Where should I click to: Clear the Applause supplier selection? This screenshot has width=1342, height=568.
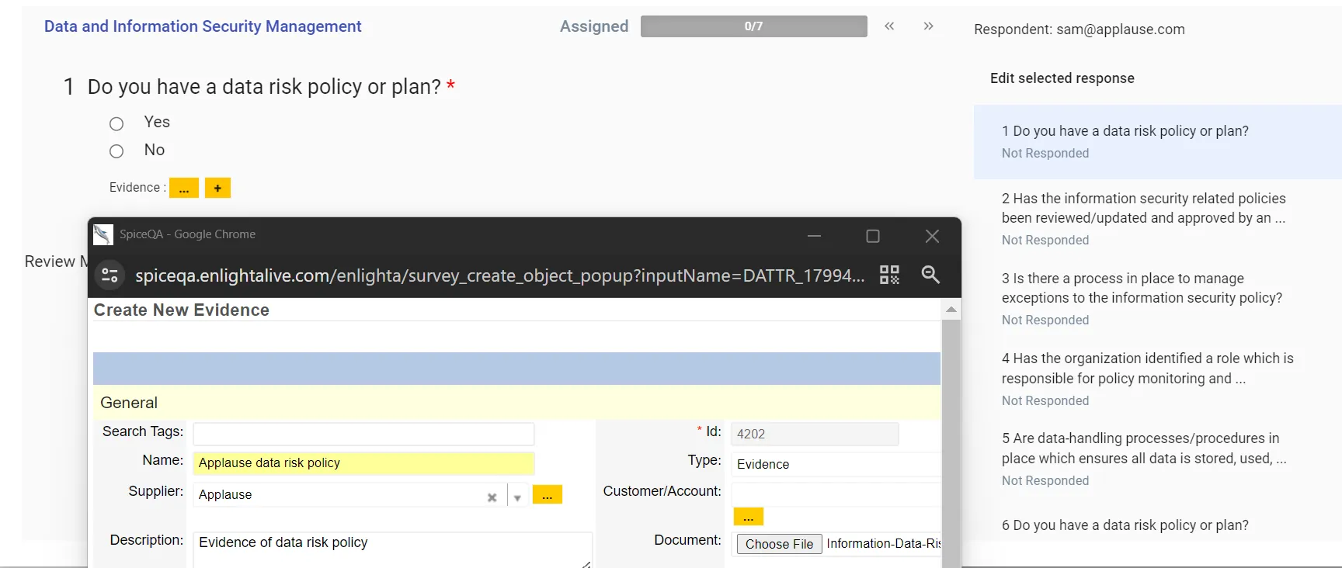point(492,497)
